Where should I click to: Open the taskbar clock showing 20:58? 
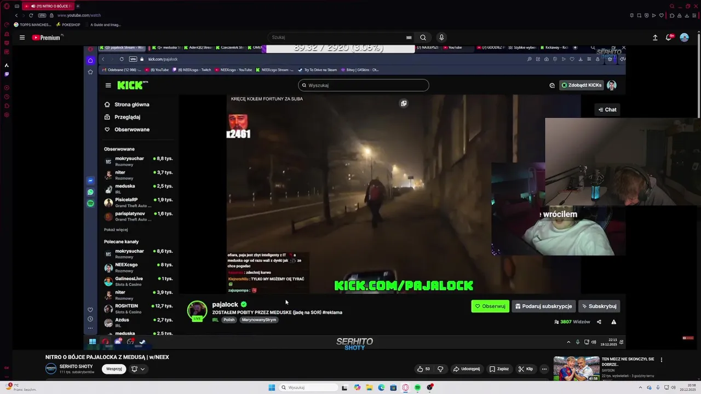(x=688, y=387)
